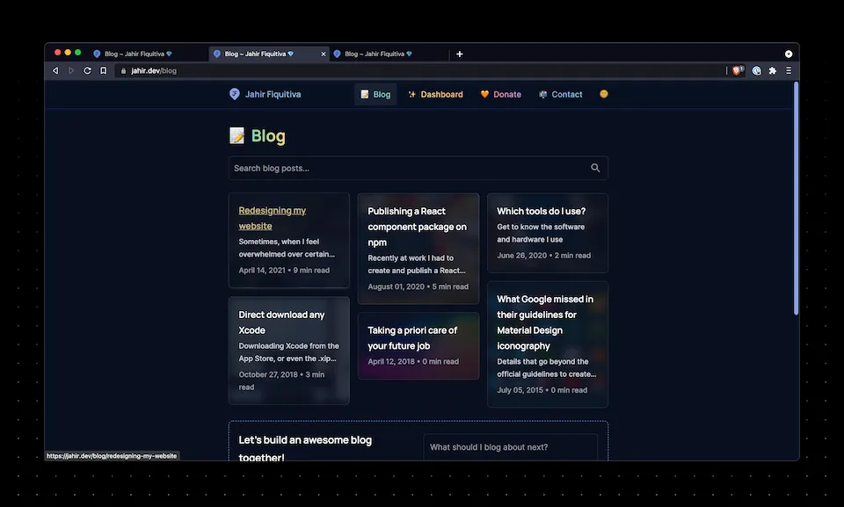Go back using the browser back arrow
844x507 pixels.
(x=55, y=70)
